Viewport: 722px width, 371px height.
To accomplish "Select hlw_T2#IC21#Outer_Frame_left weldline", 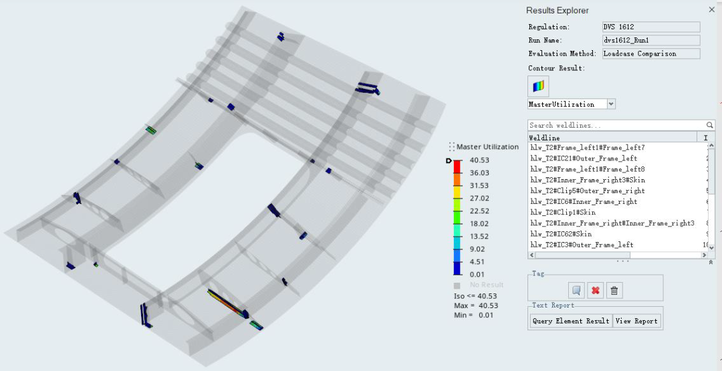I will pos(583,158).
